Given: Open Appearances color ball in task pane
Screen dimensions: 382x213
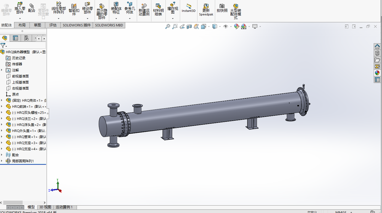Looking at the screenshot, I should click(377, 73).
